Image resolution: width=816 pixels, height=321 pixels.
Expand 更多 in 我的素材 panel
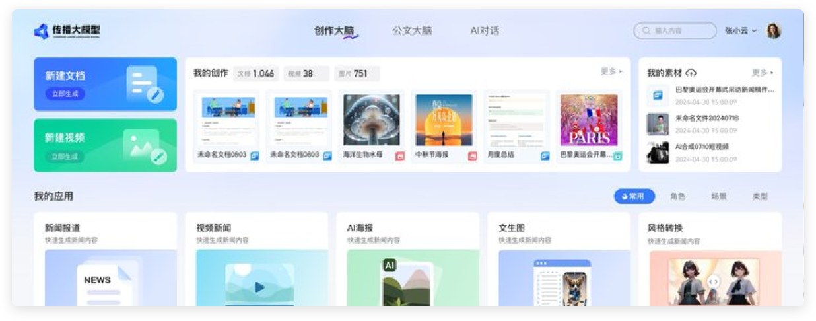coord(762,73)
